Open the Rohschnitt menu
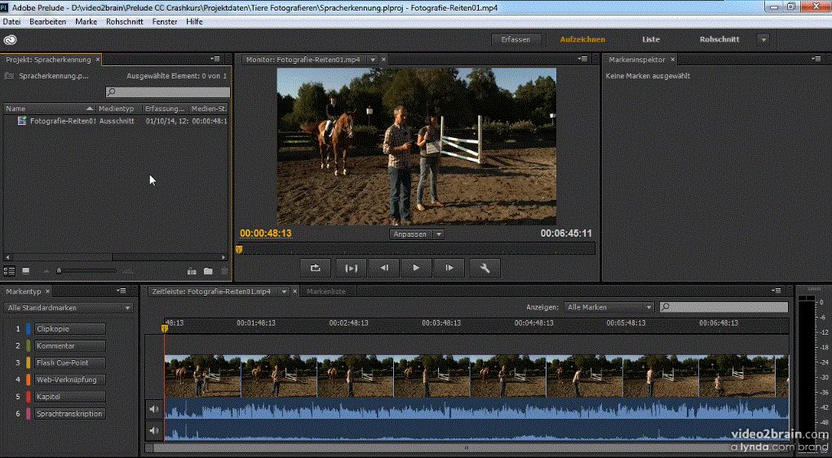Image resolution: width=832 pixels, height=458 pixels. 125,22
